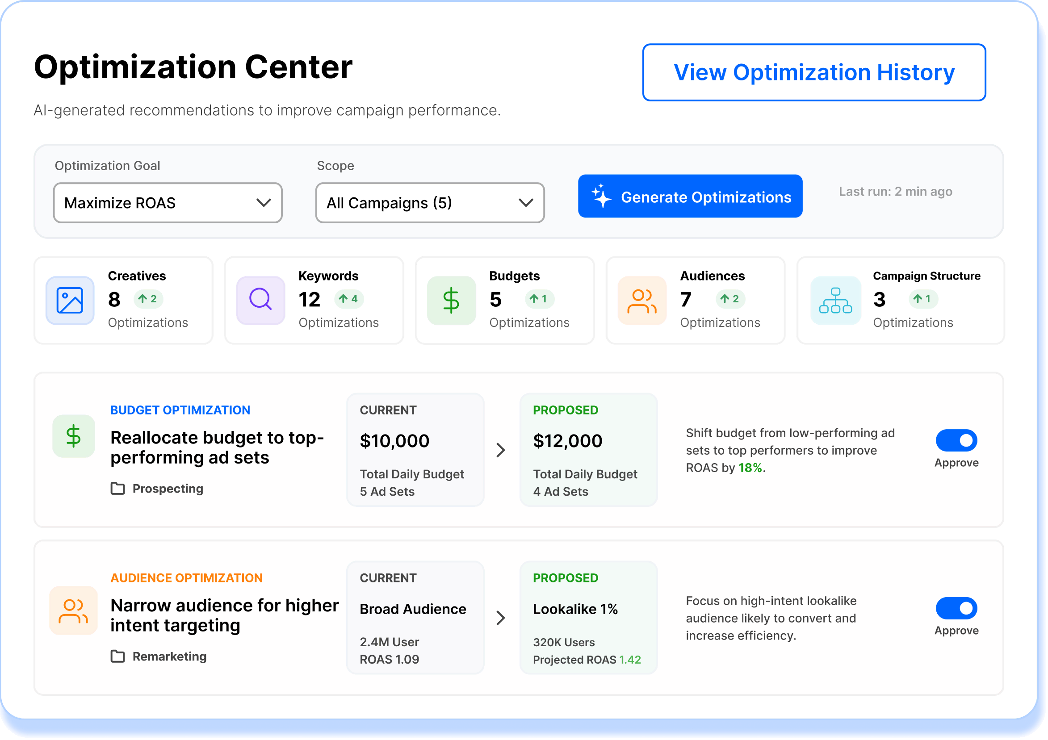
Task: Click the Audiences people icon
Action: (642, 301)
